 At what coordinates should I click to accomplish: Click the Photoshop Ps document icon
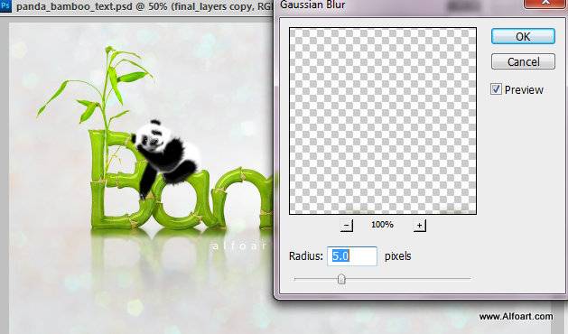click(x=5, y=6)
